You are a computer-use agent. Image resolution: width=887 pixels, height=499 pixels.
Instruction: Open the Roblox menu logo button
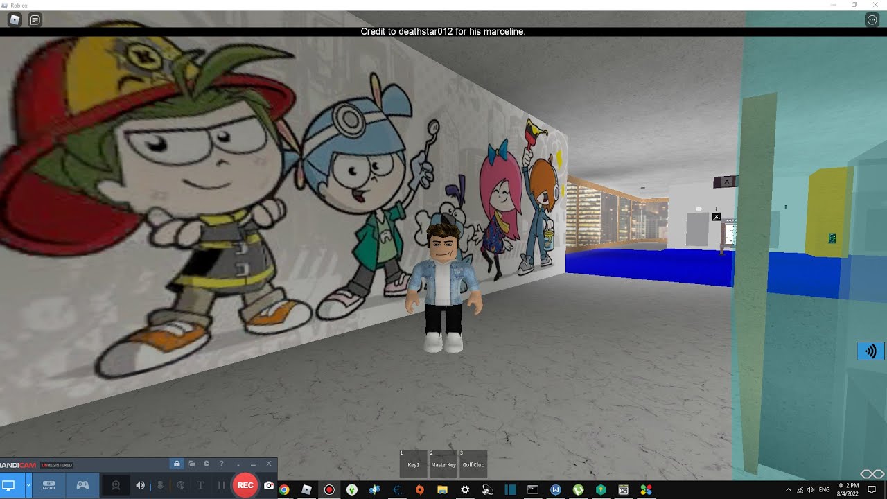click(x=14, y=19)
